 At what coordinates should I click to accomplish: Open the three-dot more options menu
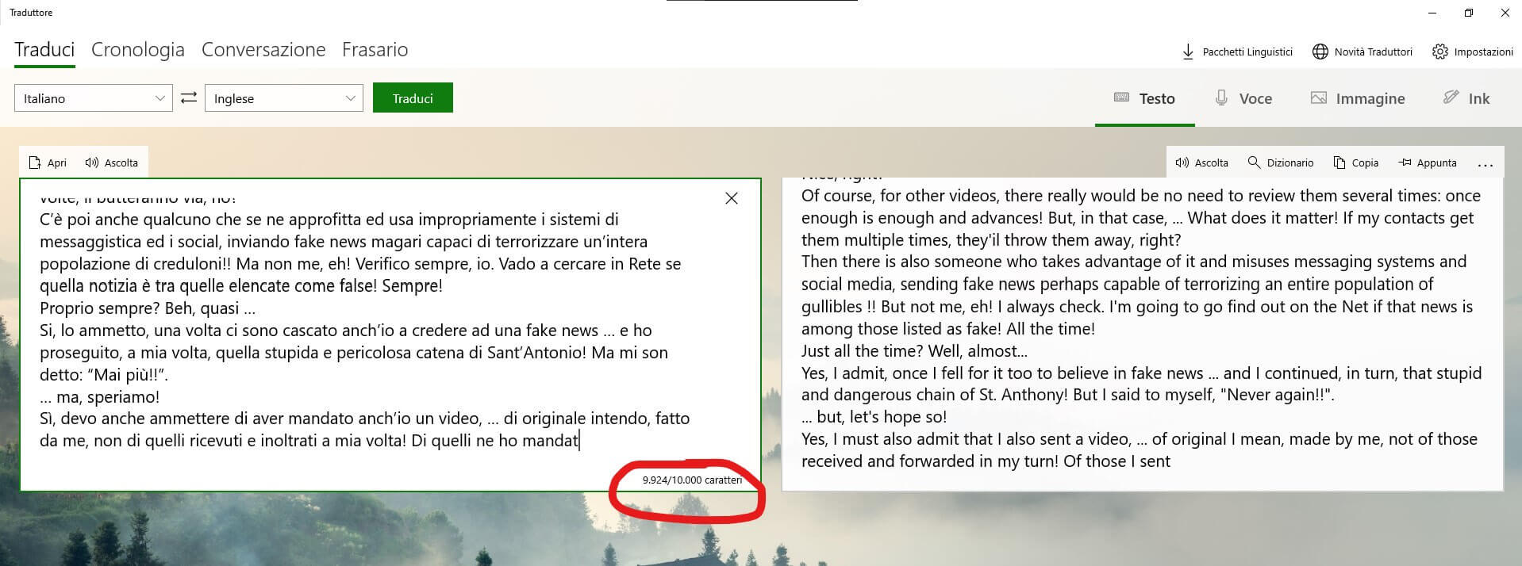[1485, 164]
